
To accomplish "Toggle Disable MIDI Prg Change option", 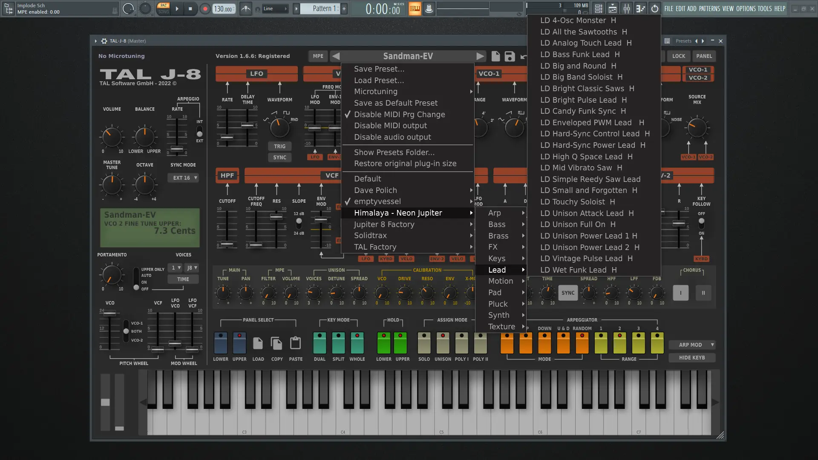I will pyautogui.click(x=399, y=115).
